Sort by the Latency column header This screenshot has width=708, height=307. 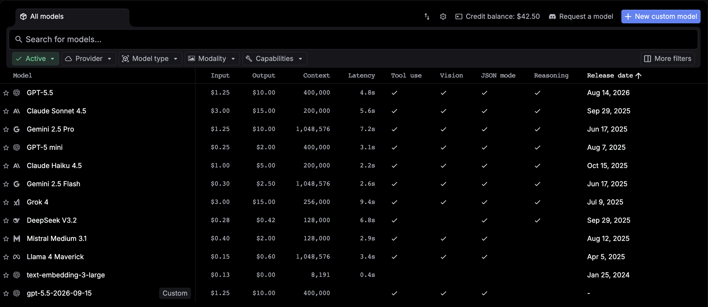click(x=361, y=75)
